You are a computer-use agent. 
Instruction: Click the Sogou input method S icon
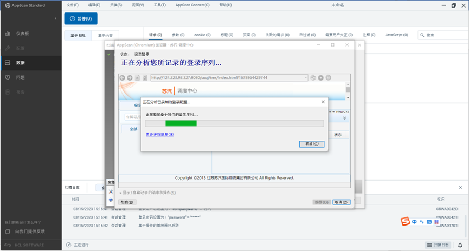tap(405, 221)
